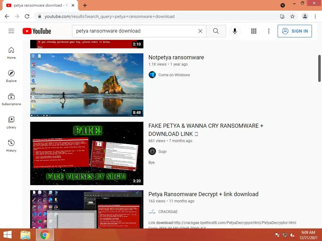Open the CRACKGAE channel avatar
The height and width of the screenshot is (241, 322).
(x=152, y=212)
